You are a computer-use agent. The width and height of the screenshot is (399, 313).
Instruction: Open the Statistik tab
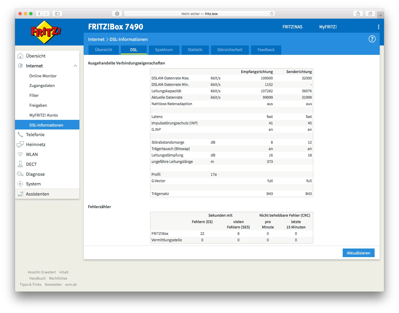tap(195, 50)
